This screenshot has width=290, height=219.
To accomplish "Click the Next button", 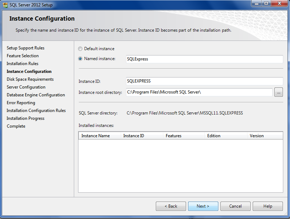I will click(x=203, y=206).
